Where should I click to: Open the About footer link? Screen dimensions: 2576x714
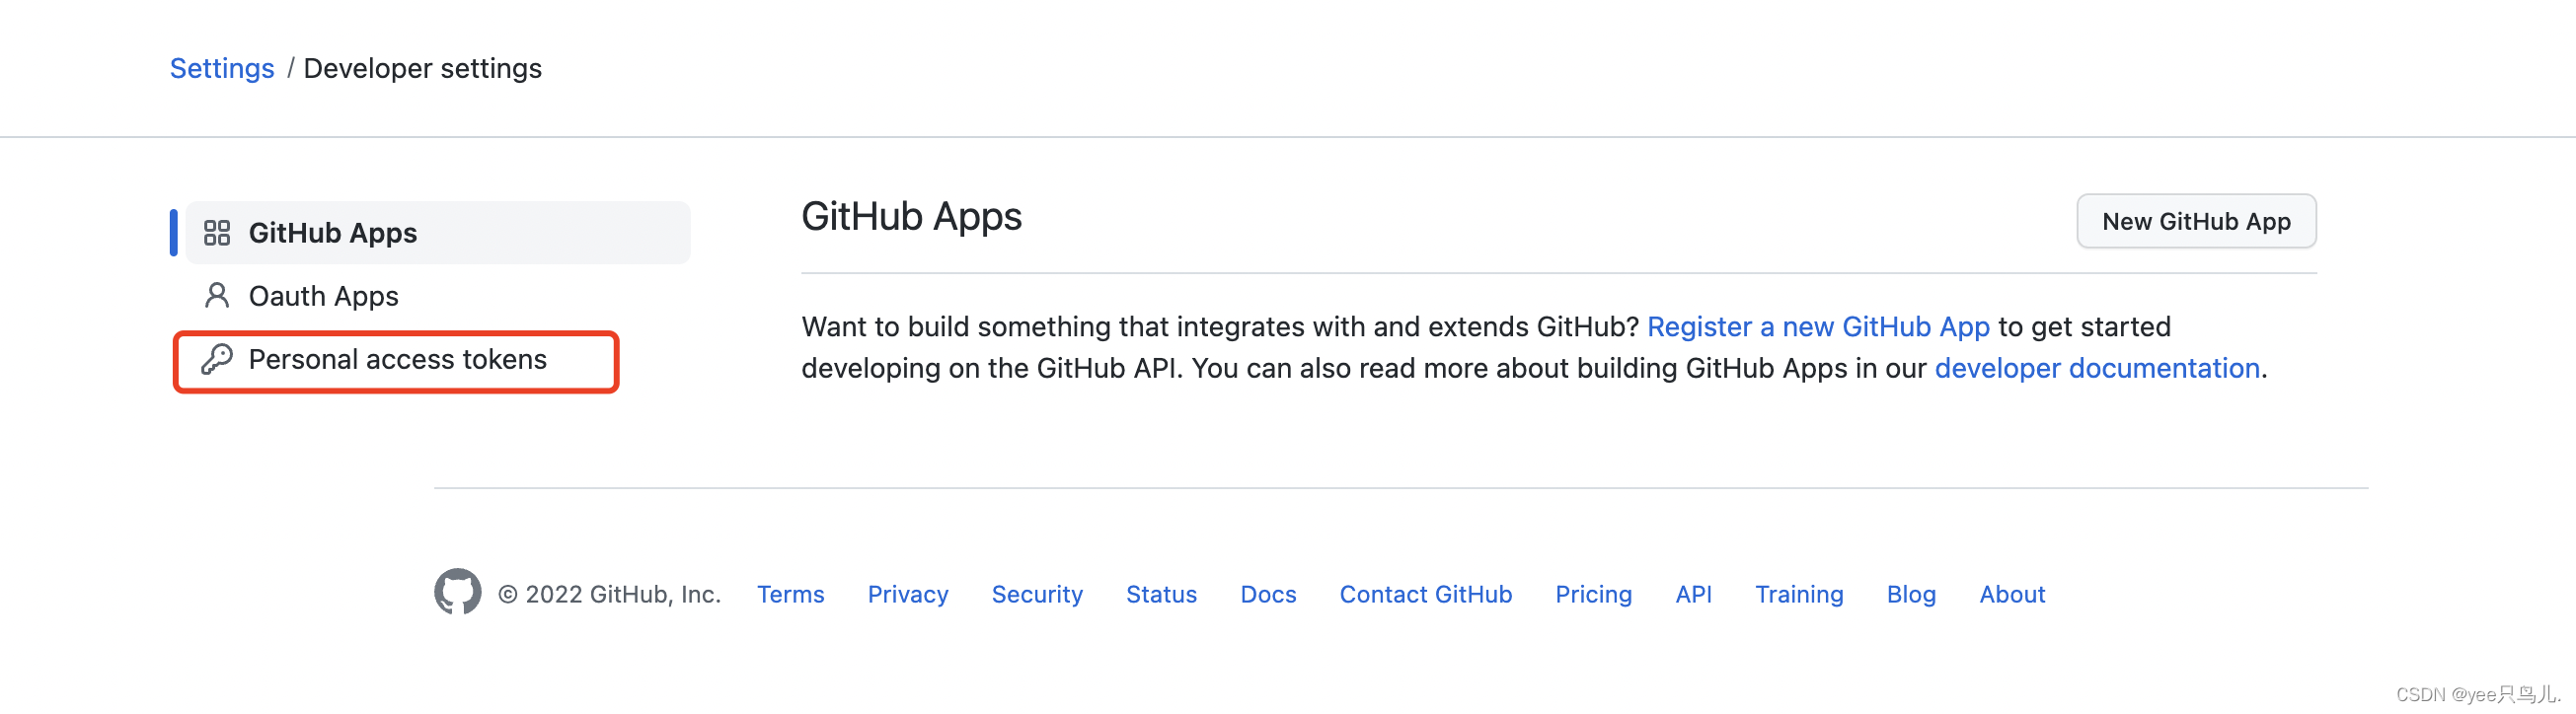[2012, 594]
